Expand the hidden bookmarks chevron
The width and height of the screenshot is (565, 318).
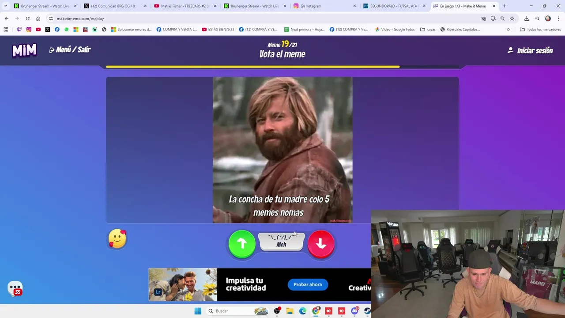click(x=508, y=30)
